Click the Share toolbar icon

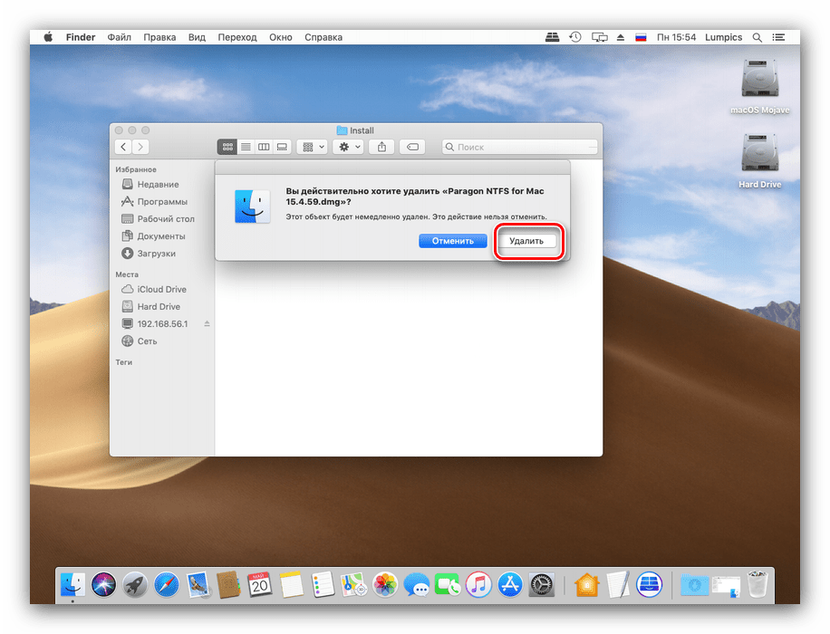382,147
